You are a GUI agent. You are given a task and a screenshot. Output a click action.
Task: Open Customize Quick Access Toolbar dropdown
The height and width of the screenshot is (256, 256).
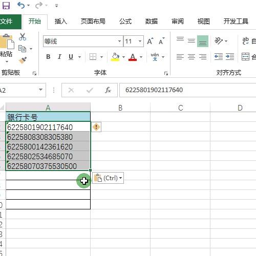[x=57, y=6]
